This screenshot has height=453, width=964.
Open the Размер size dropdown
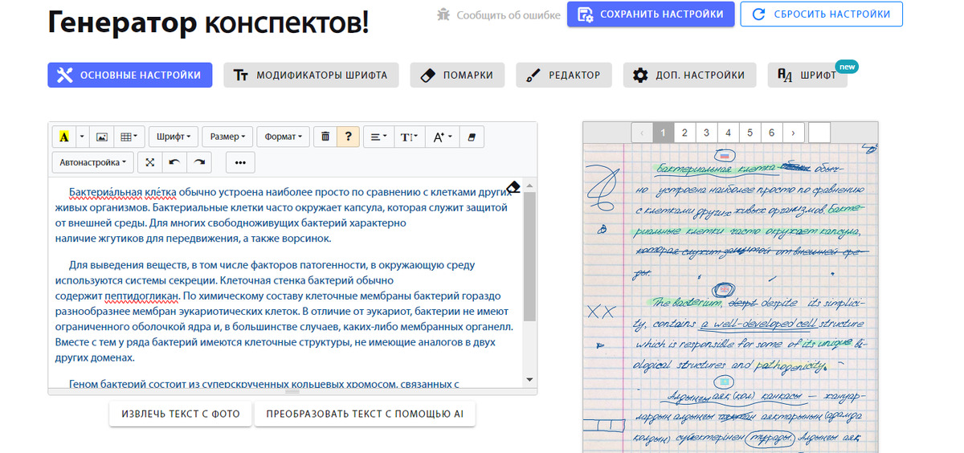[227, 137]
